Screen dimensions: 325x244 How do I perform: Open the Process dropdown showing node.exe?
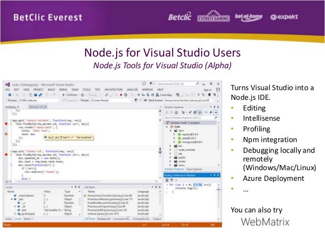click(39, 100)
